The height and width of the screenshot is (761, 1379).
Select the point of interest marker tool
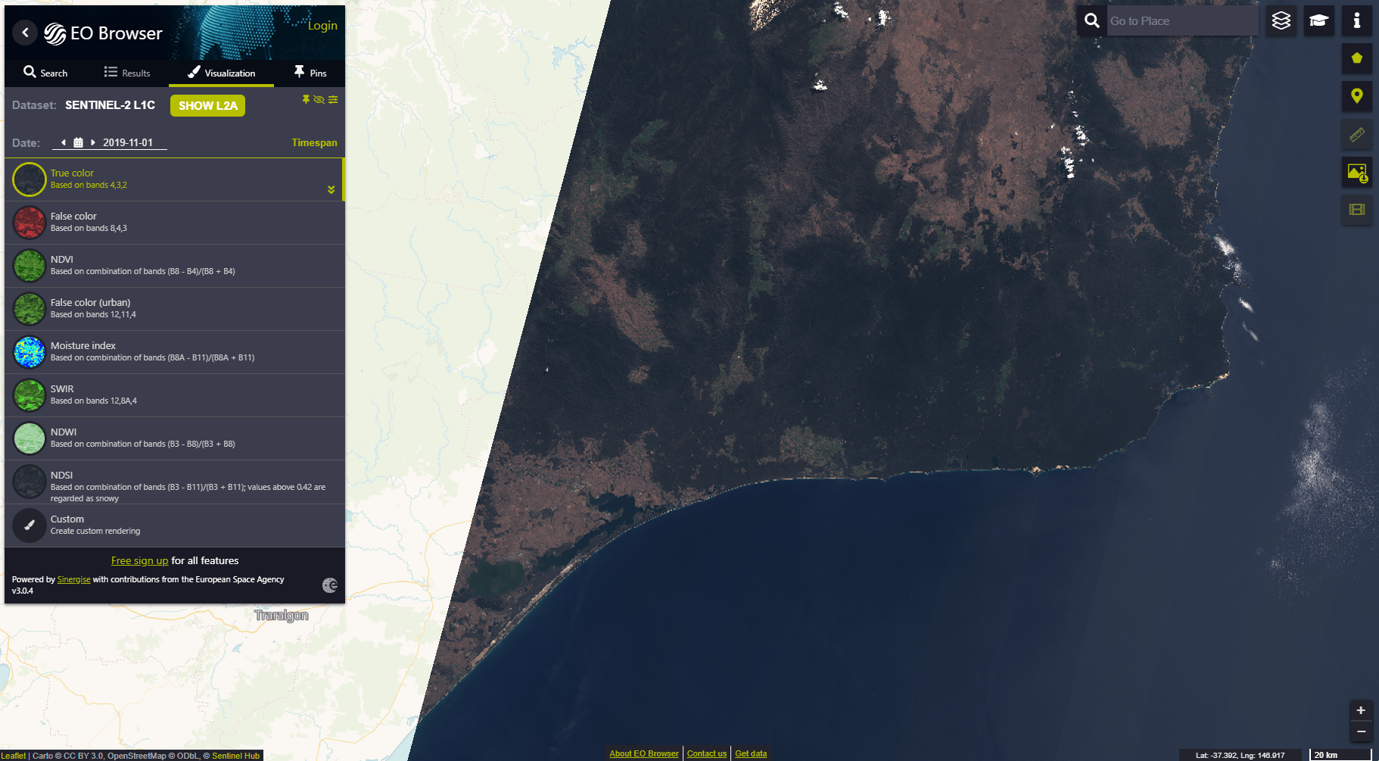1357,96
